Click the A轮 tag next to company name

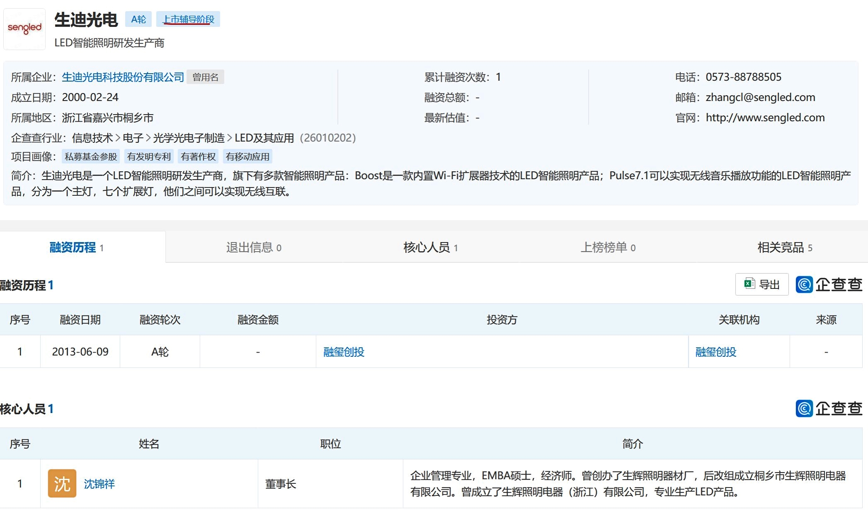point(138,19)
